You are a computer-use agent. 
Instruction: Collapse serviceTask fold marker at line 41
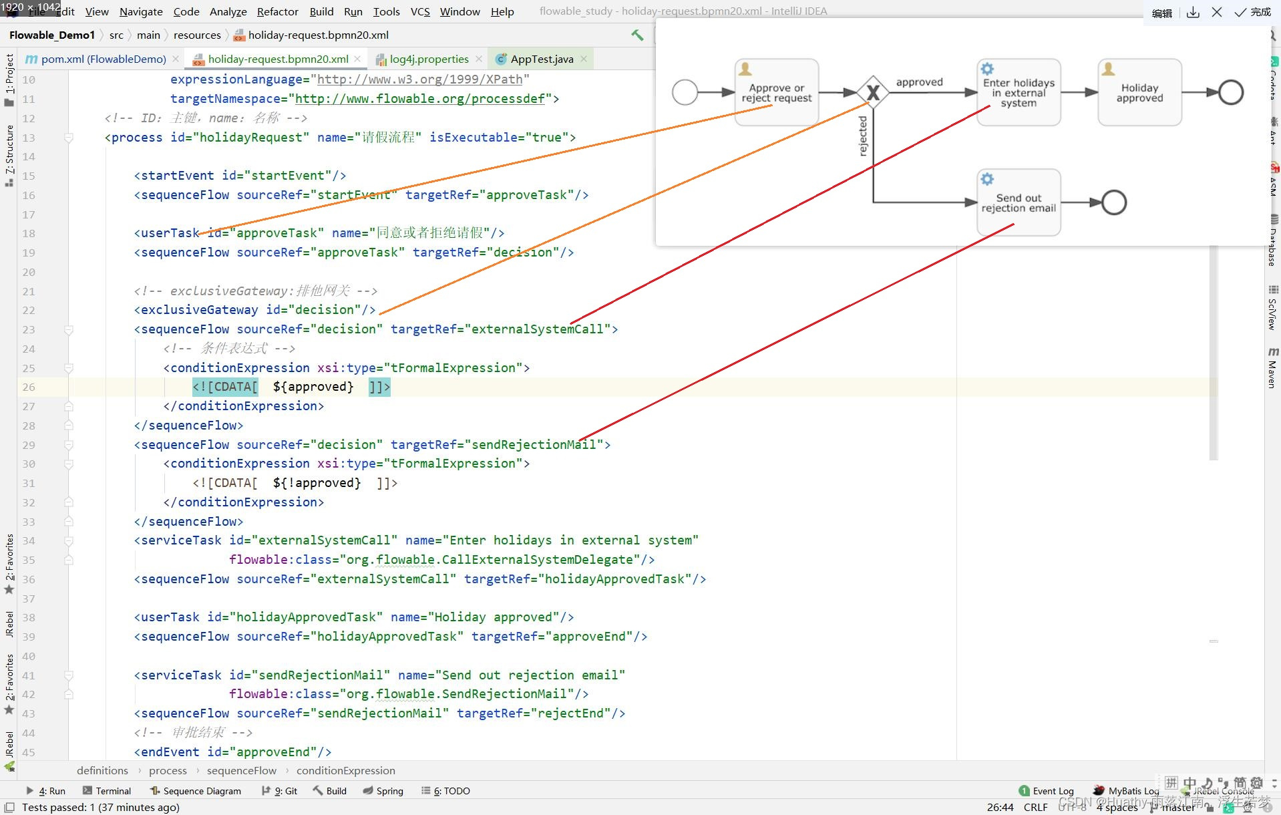point(68,675)
